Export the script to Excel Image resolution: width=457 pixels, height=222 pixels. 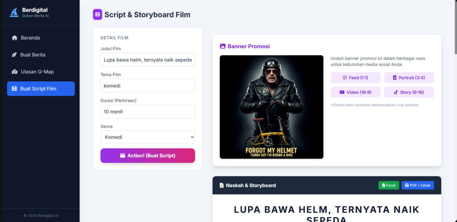[389, 185]
